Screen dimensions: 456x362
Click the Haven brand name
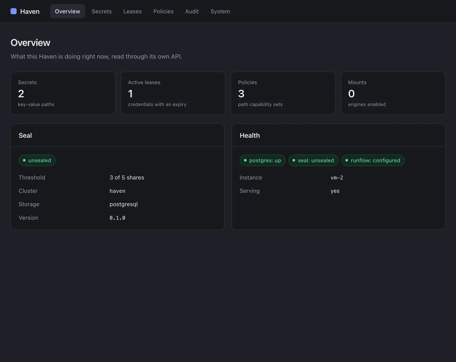click(x=30, y=12)
